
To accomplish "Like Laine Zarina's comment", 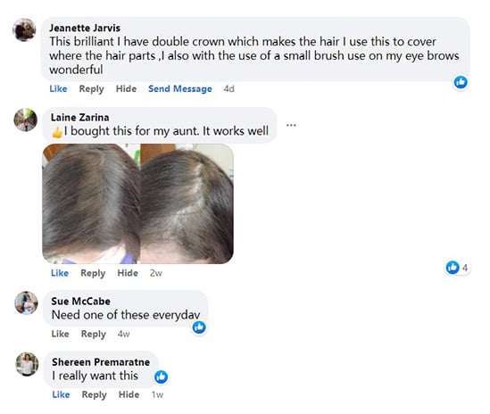I will [x=60, y=273].
